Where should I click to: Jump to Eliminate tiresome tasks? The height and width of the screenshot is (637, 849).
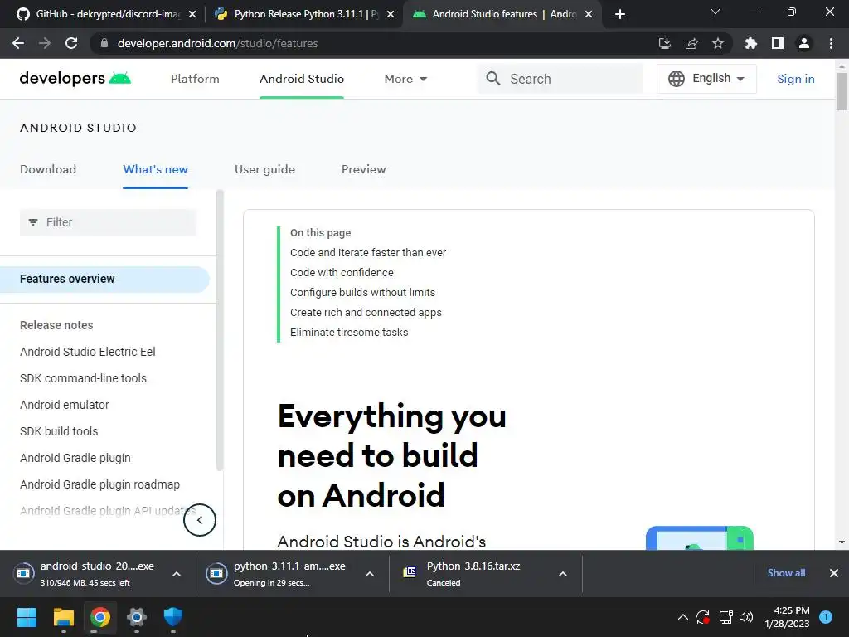tap(349, 333)
